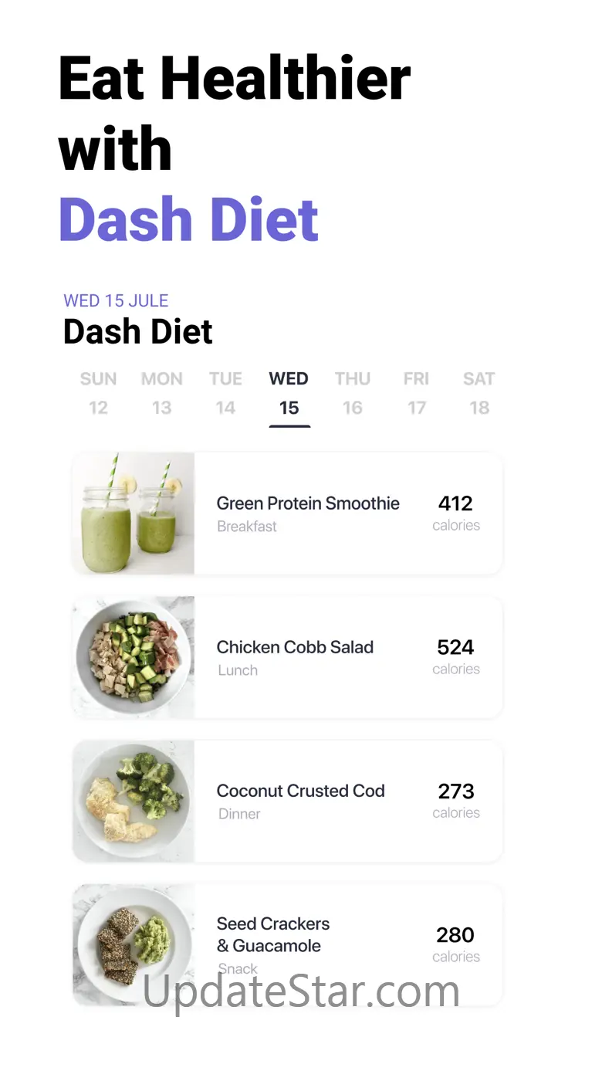
Task: Click the WED 15 JULE date label
Action: tap(116, 300)
